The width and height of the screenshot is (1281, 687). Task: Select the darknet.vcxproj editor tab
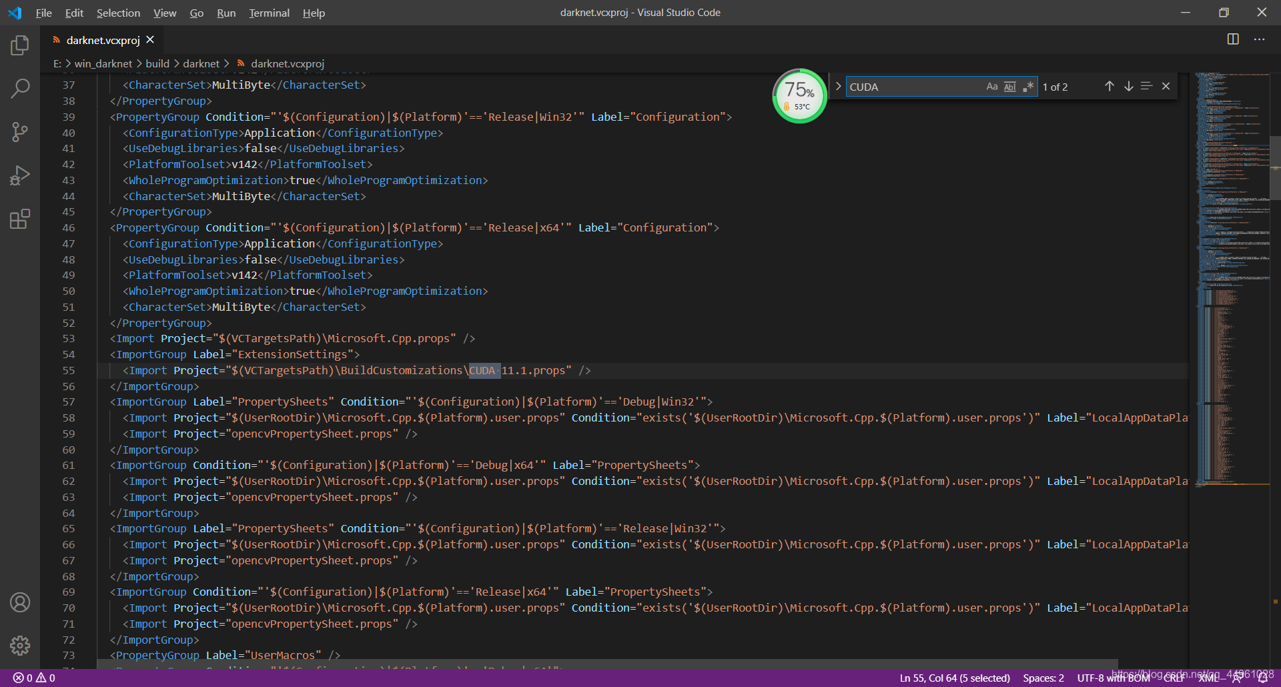click(x=103, y=40)
